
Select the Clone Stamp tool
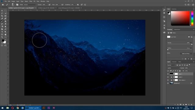click(x=5, y=21)
